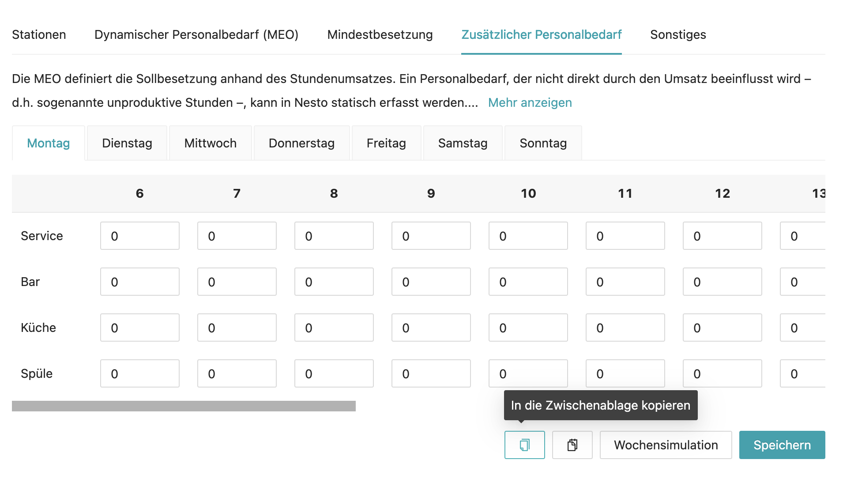Choose the Samstag day tab
The image size is (843, 482).
tap(463, 143)
